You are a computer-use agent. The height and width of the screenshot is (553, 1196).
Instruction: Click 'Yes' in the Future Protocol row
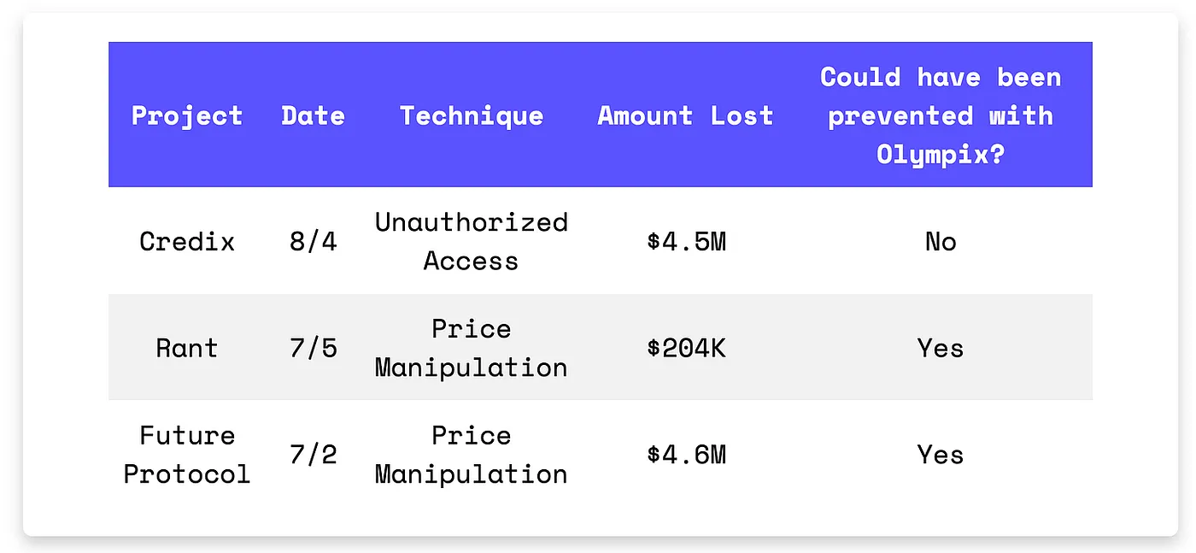(940, 455)
